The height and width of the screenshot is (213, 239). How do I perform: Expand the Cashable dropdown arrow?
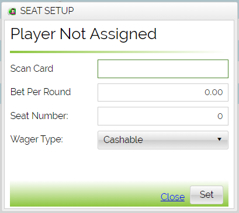click(x=219, y=139)
